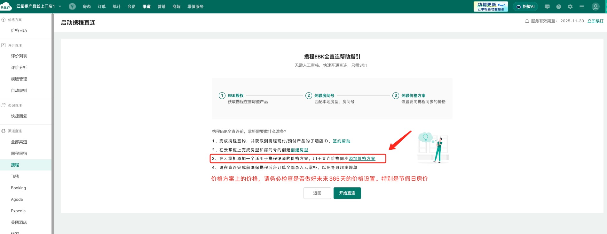Open 模版管理 in the sidebar

tap(19, 79)
